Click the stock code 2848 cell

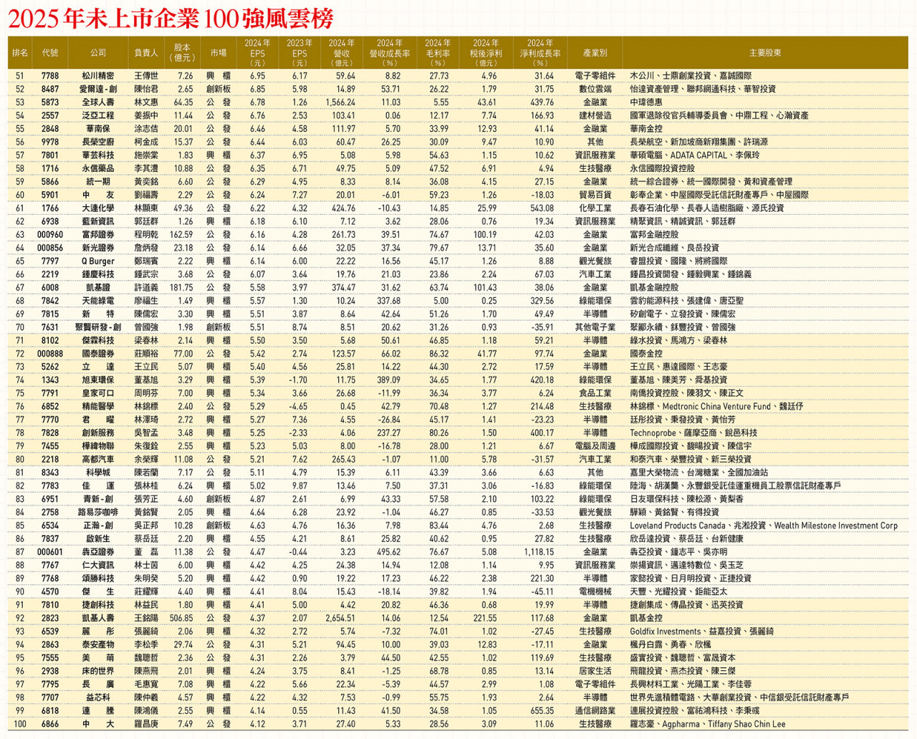coord(50,129)
